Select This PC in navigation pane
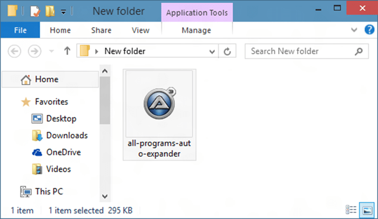Viewport: 378px width, 219px height. click(x=49, y=191)
